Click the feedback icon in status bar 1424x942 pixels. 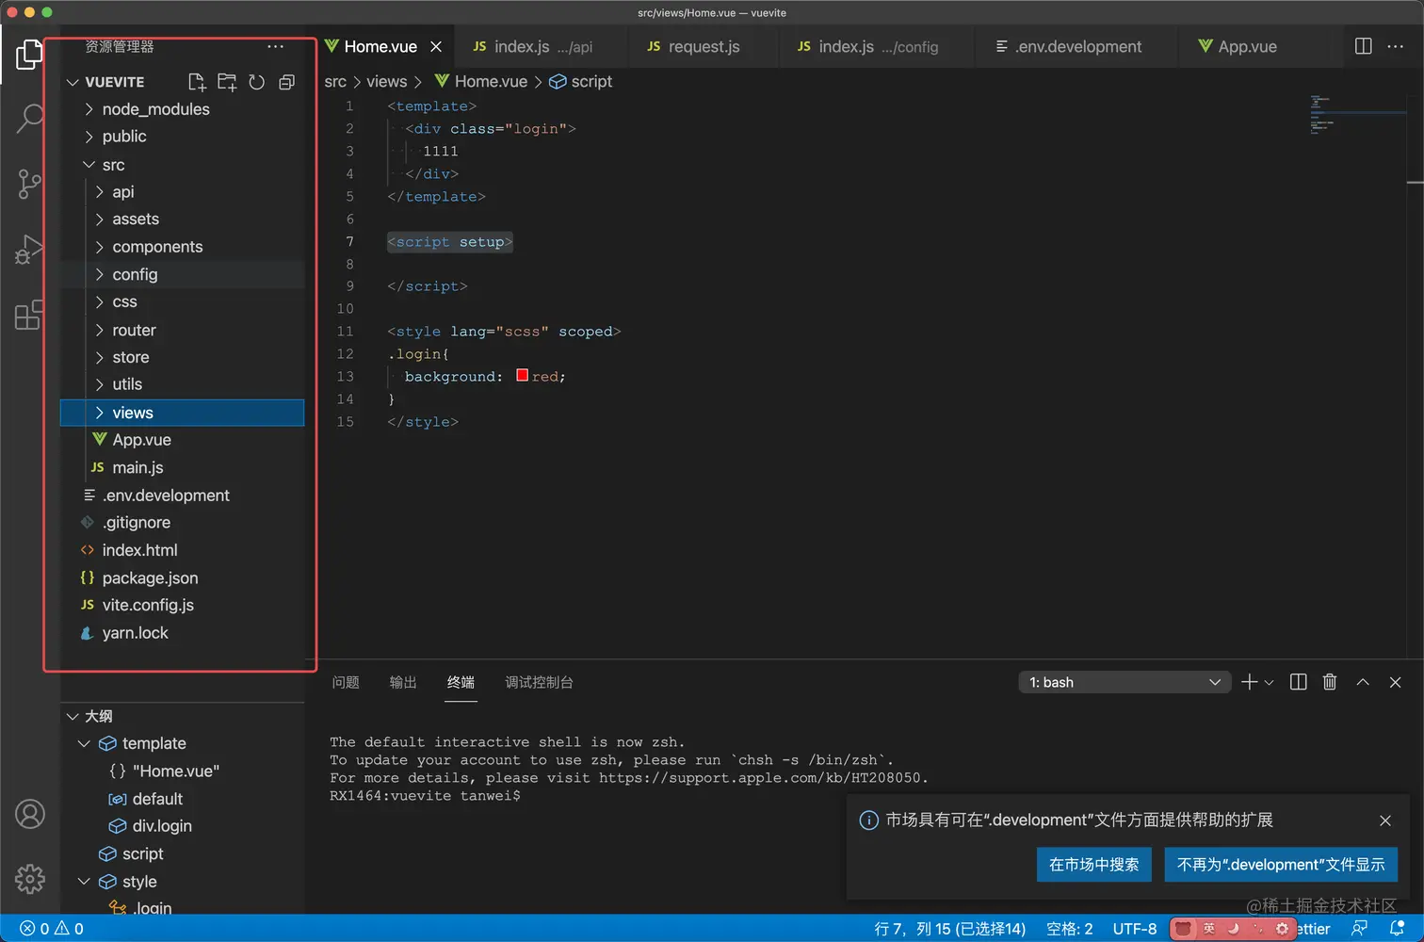(1360, 928)
